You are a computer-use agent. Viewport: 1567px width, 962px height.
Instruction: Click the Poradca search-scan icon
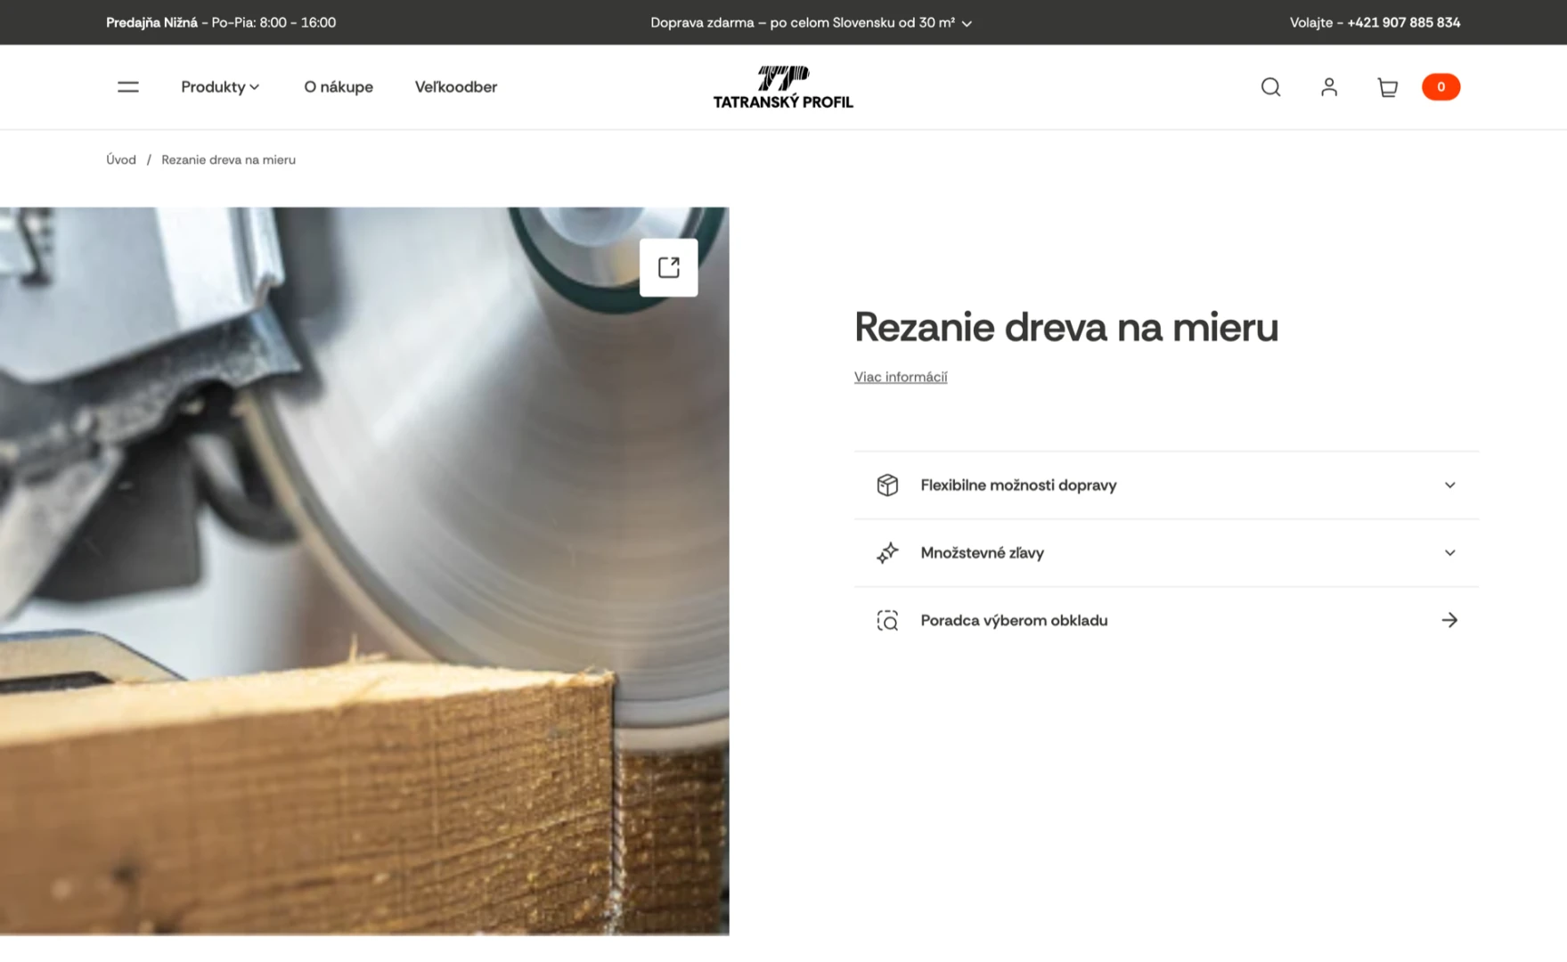pyautogui.click(x=887, y=621)
